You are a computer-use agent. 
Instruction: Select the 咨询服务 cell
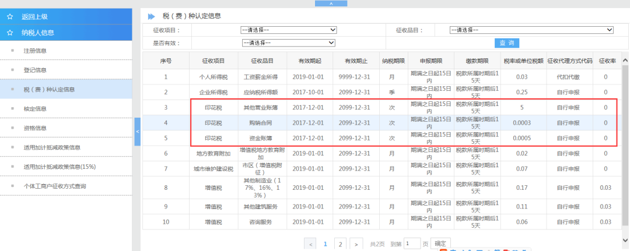(262, 222)
